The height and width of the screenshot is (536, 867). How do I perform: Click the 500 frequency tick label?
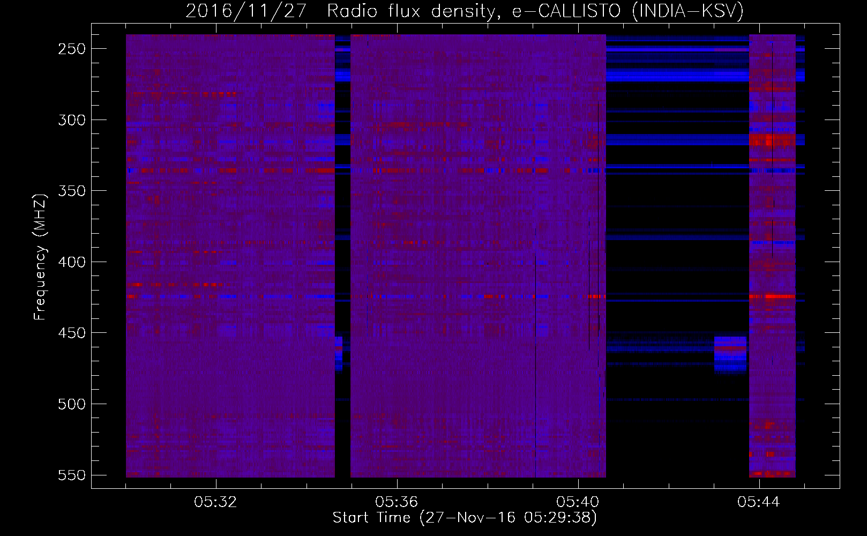72,404
